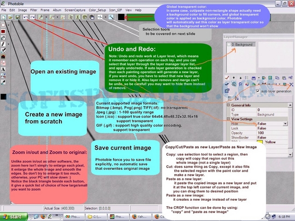Viewport: 295px width, 221px height.
Task: Click the Lock property False value
Action: pos(272,128)
